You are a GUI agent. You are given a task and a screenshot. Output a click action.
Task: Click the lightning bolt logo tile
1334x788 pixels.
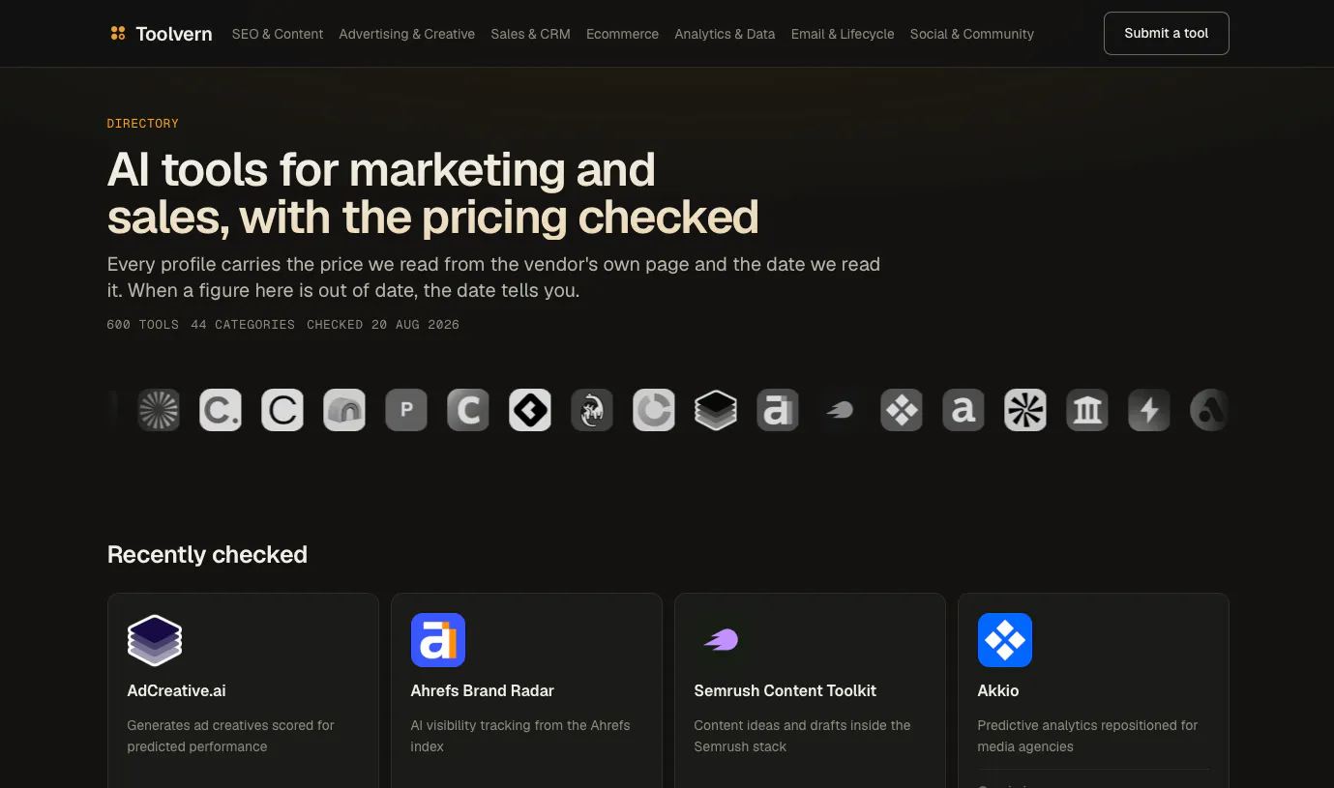[x=1149, y=410]
